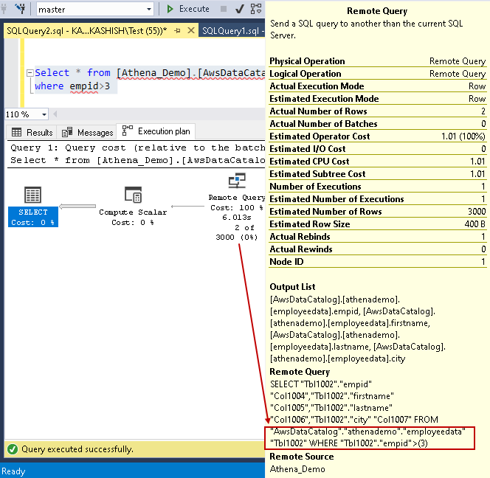Image resolution: width=490 pixels, height=478 pixels.
Task: Click the Execute button
Action: pyautogui.click(x=188, y=9)
